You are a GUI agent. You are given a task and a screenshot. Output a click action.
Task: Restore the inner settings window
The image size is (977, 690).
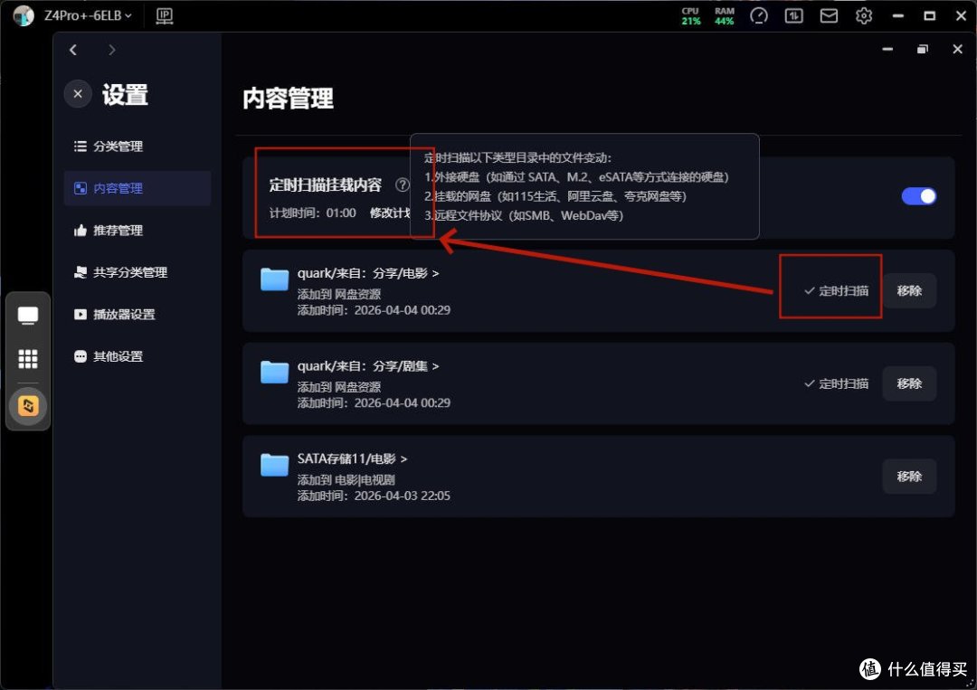click(x=922, y=49)
